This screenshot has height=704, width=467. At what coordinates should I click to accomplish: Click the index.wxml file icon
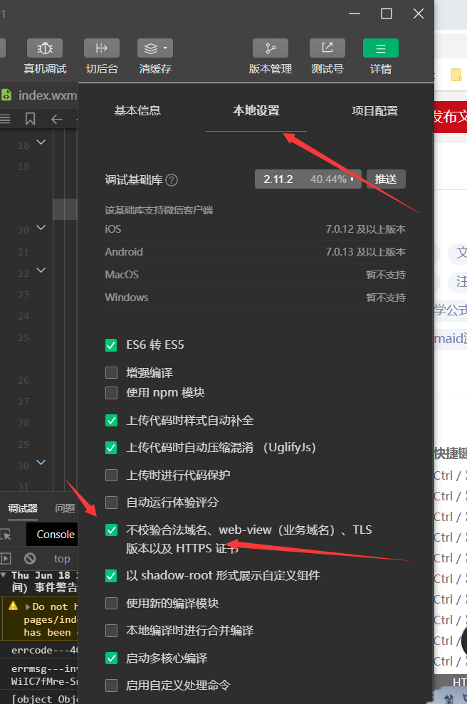tap(6, 95)
